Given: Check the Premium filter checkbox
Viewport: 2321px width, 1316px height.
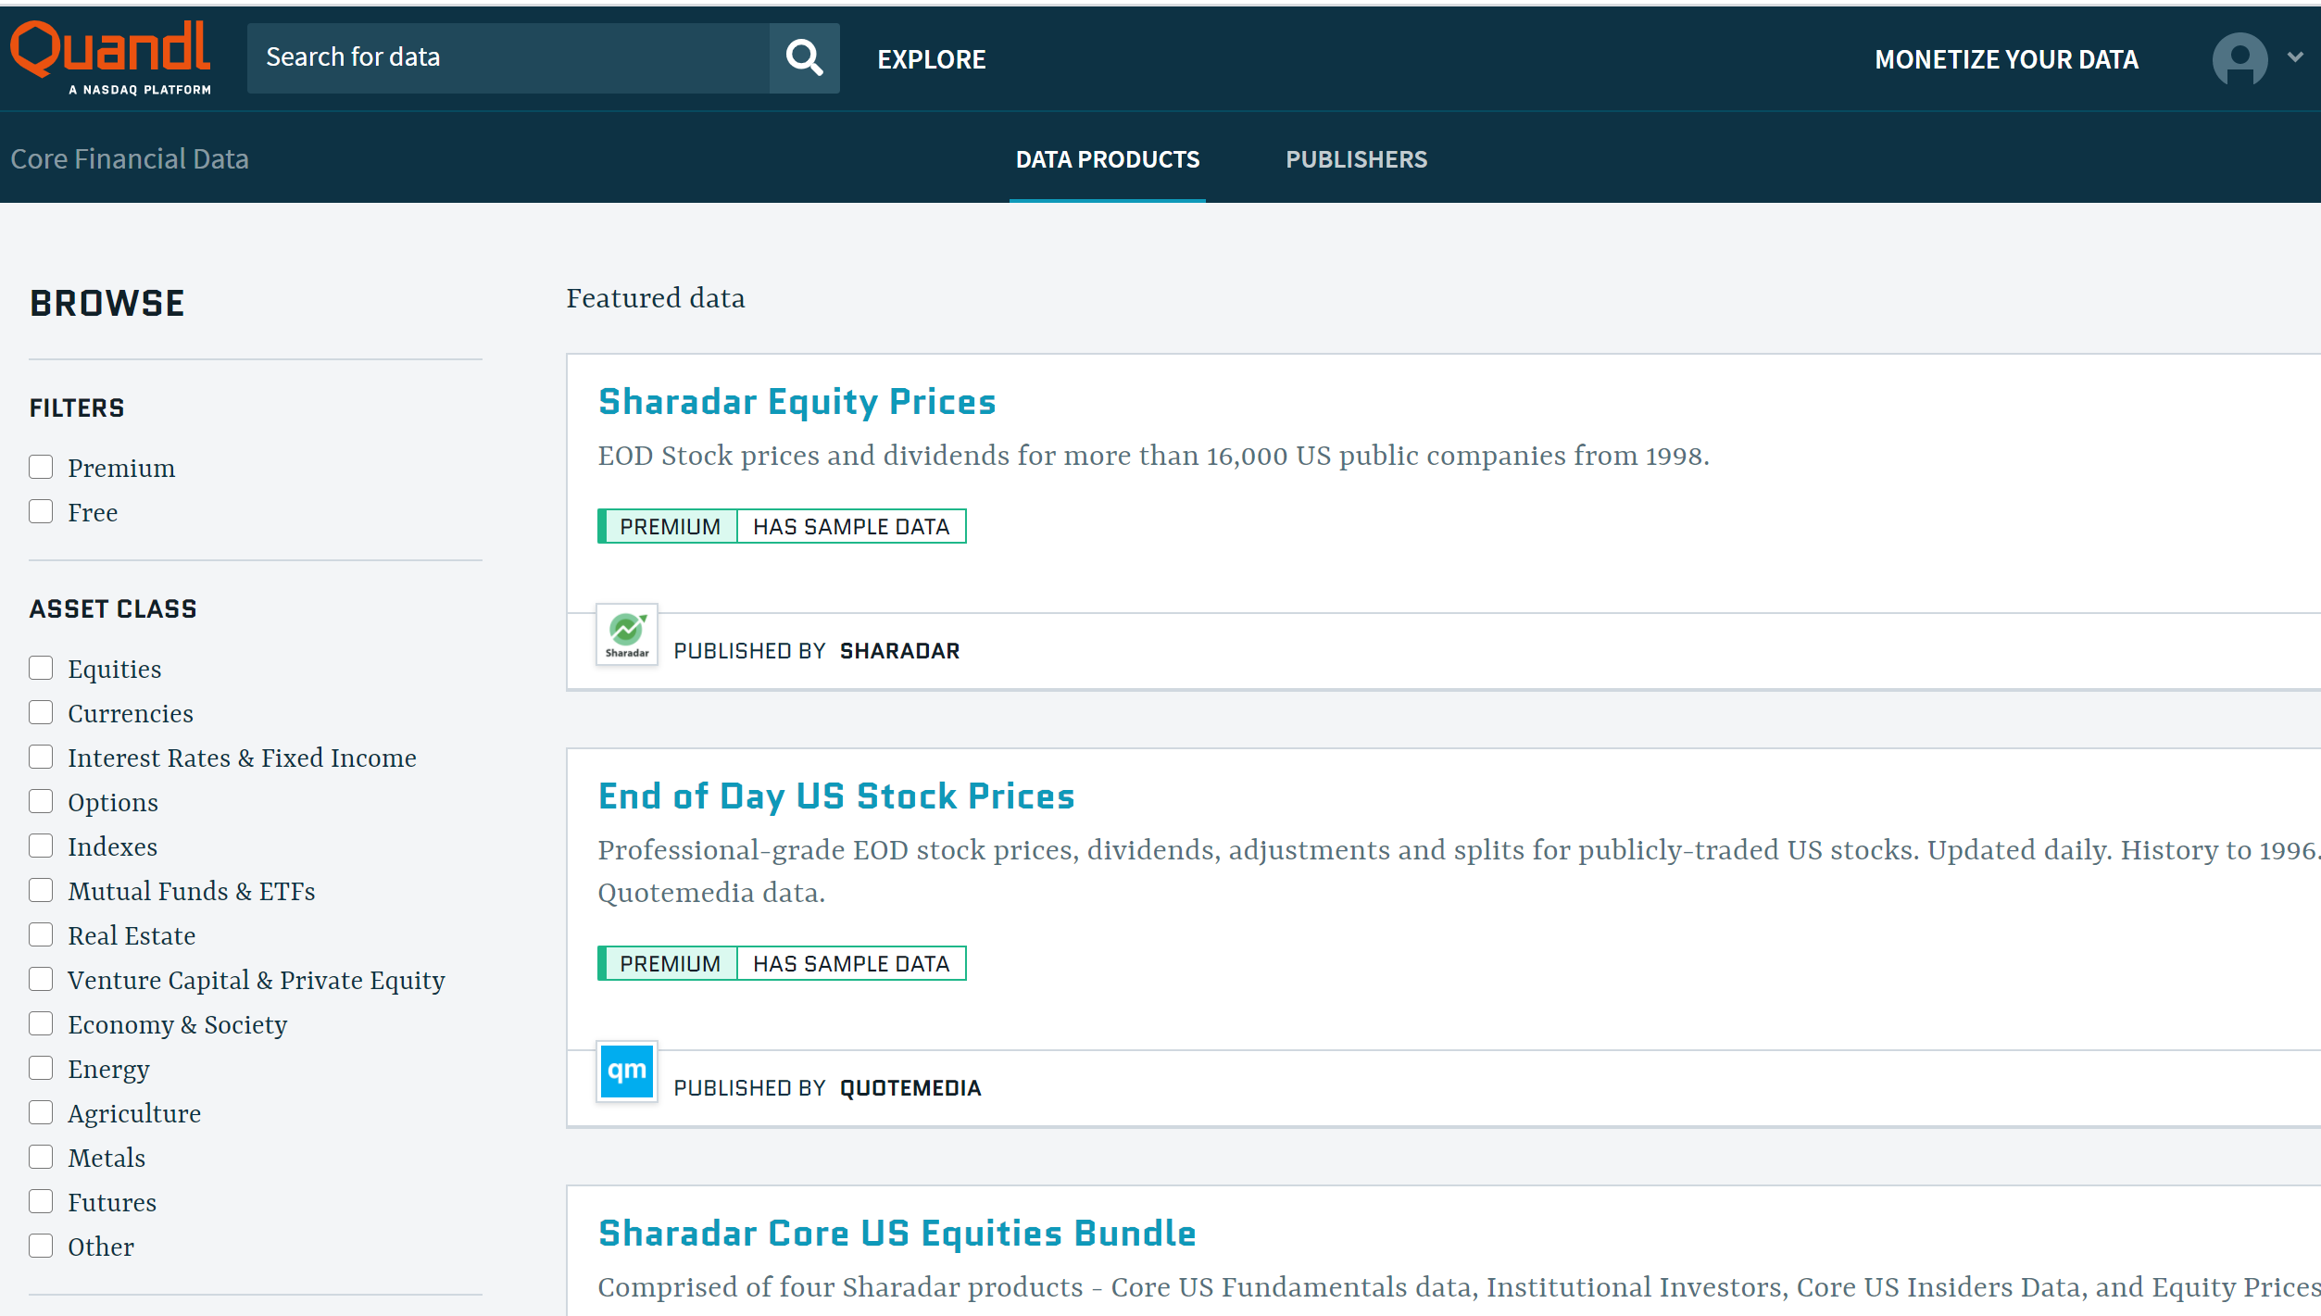Looking at the screenshot, I should (x=41, y=467).
